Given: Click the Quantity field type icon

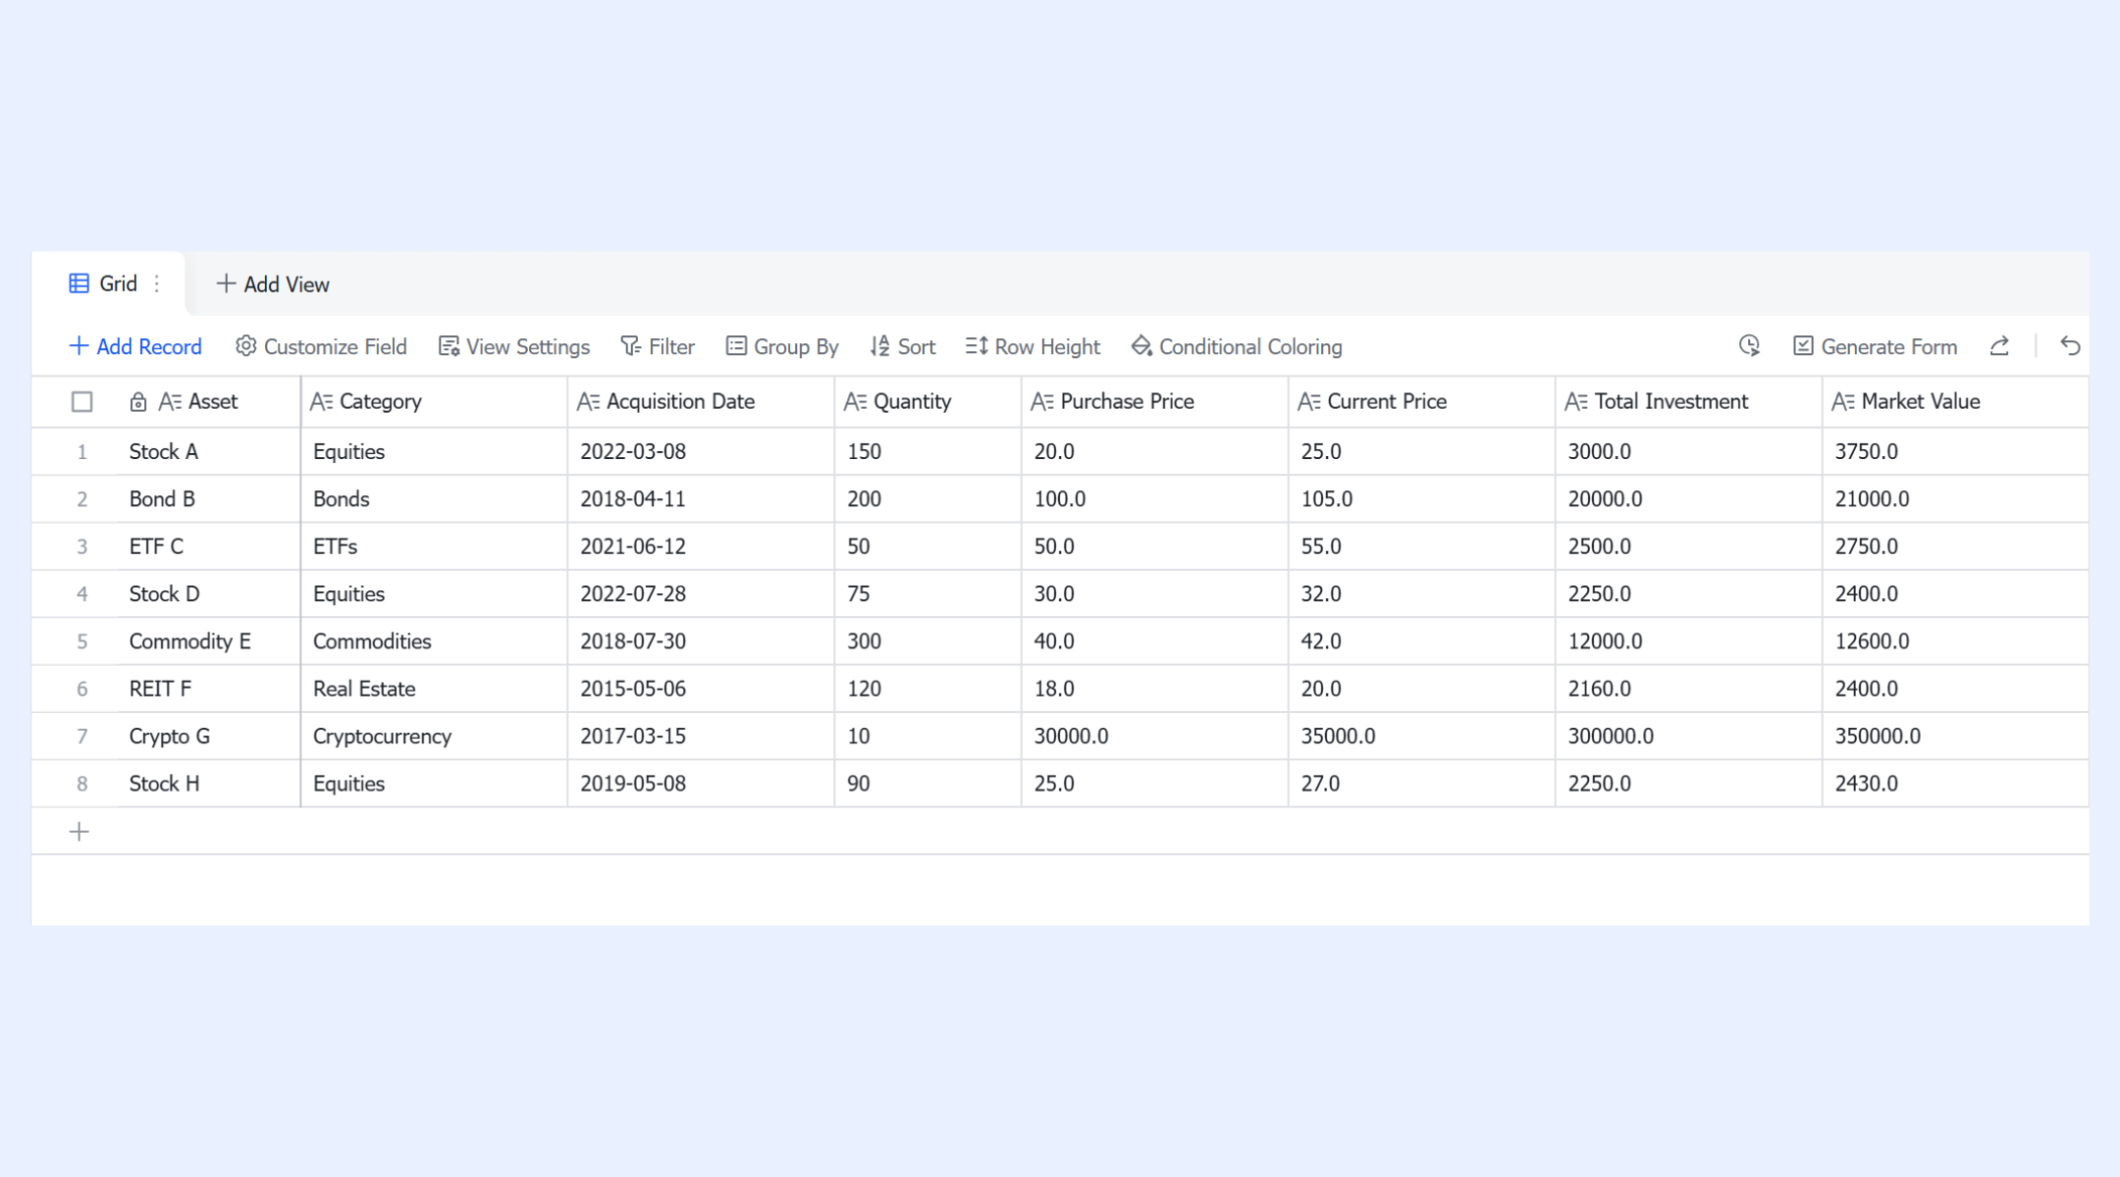Looking at the screenshot, I should coord(855,402).
